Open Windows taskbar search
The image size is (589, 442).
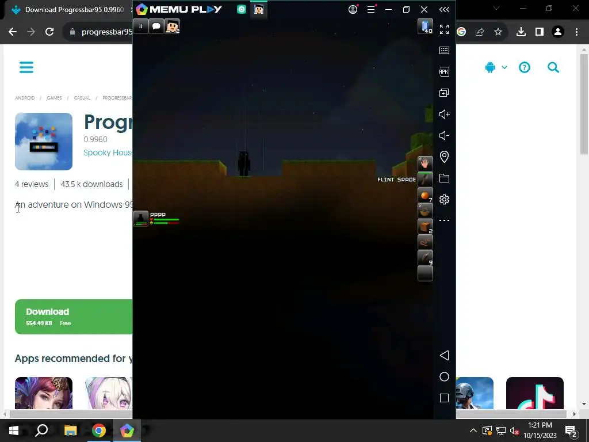[41, 430]
